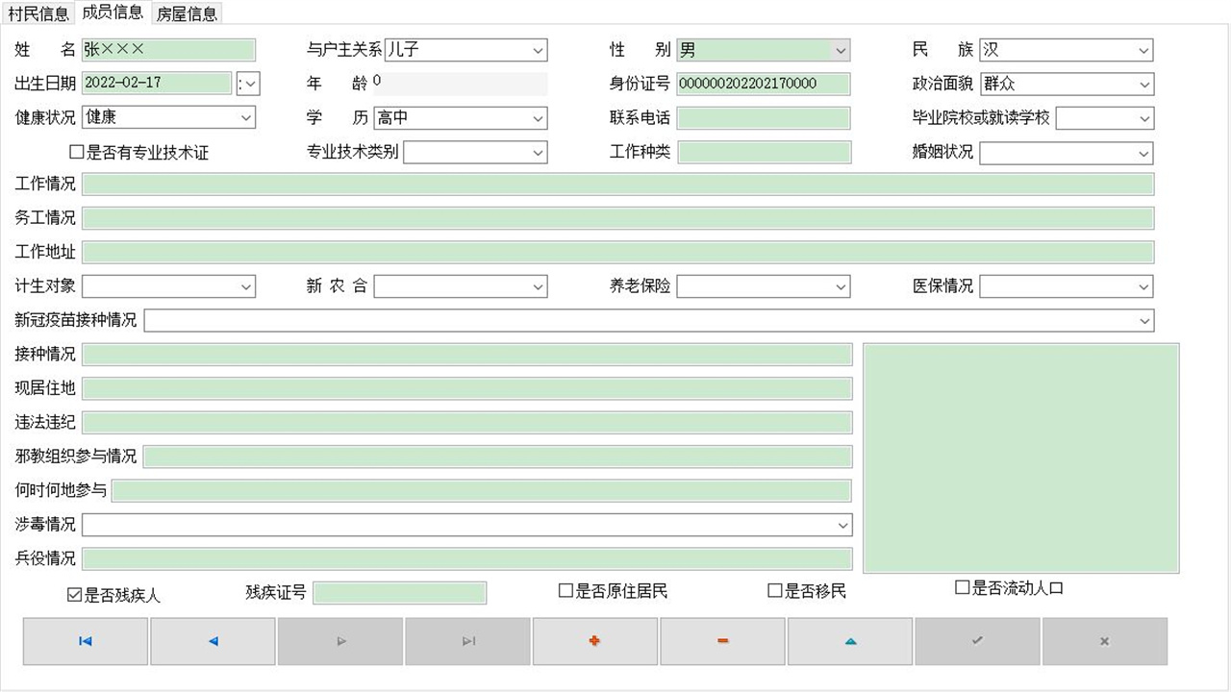Uncheck the 是否残疾人 checkbox

click(x=73, y=594)
